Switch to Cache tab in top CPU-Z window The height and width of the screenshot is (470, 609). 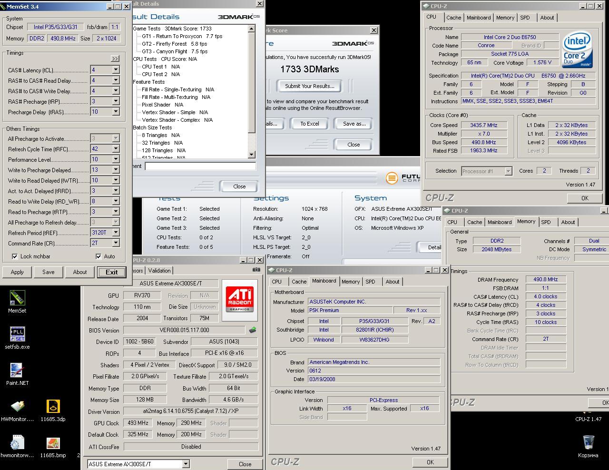[x=453, y=18]
